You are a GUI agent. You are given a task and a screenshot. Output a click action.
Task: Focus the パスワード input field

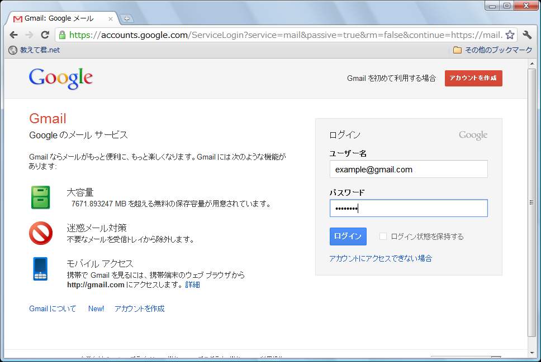pos(409,208)
